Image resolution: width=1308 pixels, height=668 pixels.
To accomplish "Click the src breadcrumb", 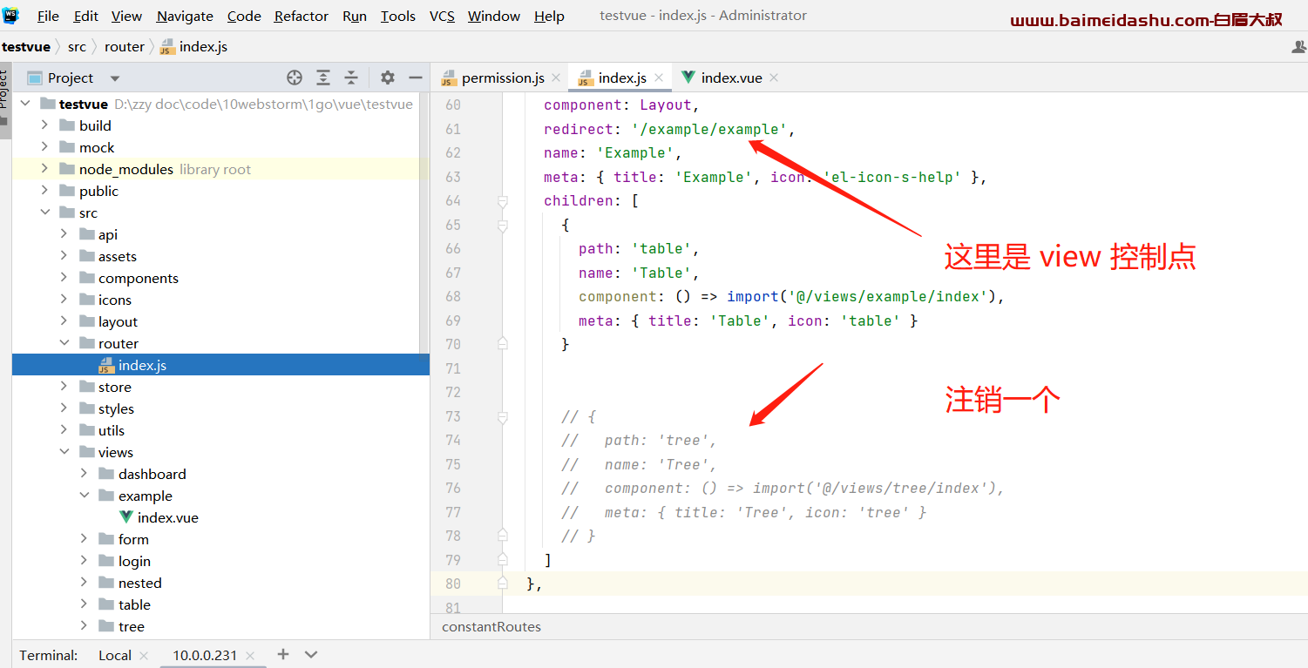I will click(77, 47).
